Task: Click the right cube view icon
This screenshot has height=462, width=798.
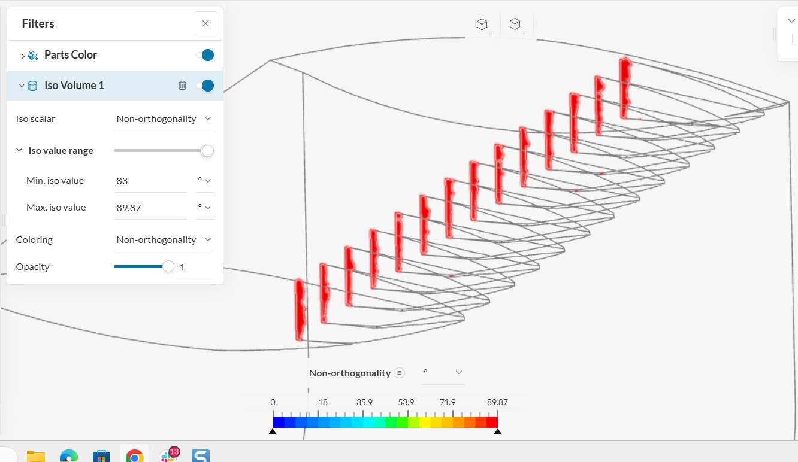Action: pos(515,24)
